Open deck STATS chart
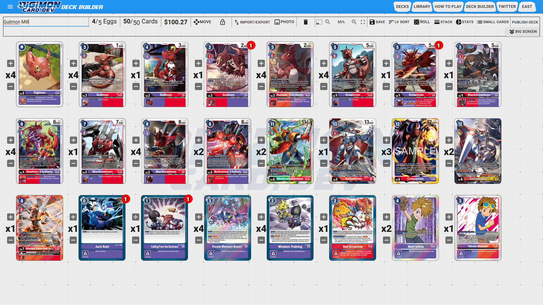Viewport: 543px width, 305px height. click(x=464, y=22)
